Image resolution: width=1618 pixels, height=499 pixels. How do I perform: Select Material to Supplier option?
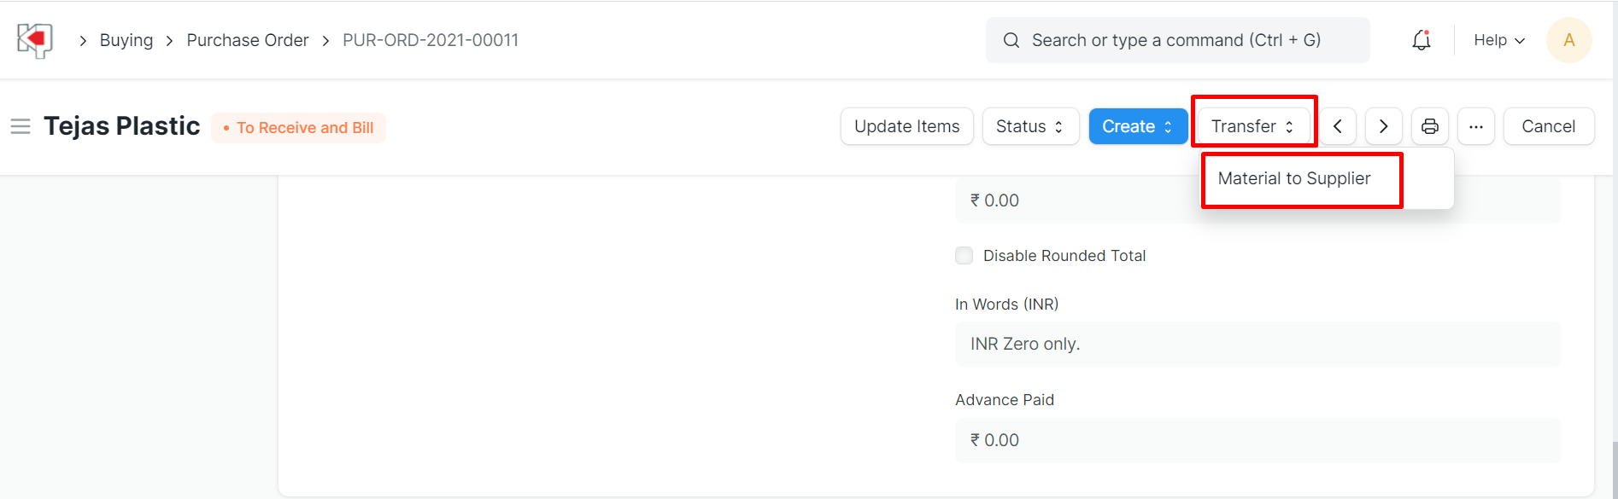1293,178
